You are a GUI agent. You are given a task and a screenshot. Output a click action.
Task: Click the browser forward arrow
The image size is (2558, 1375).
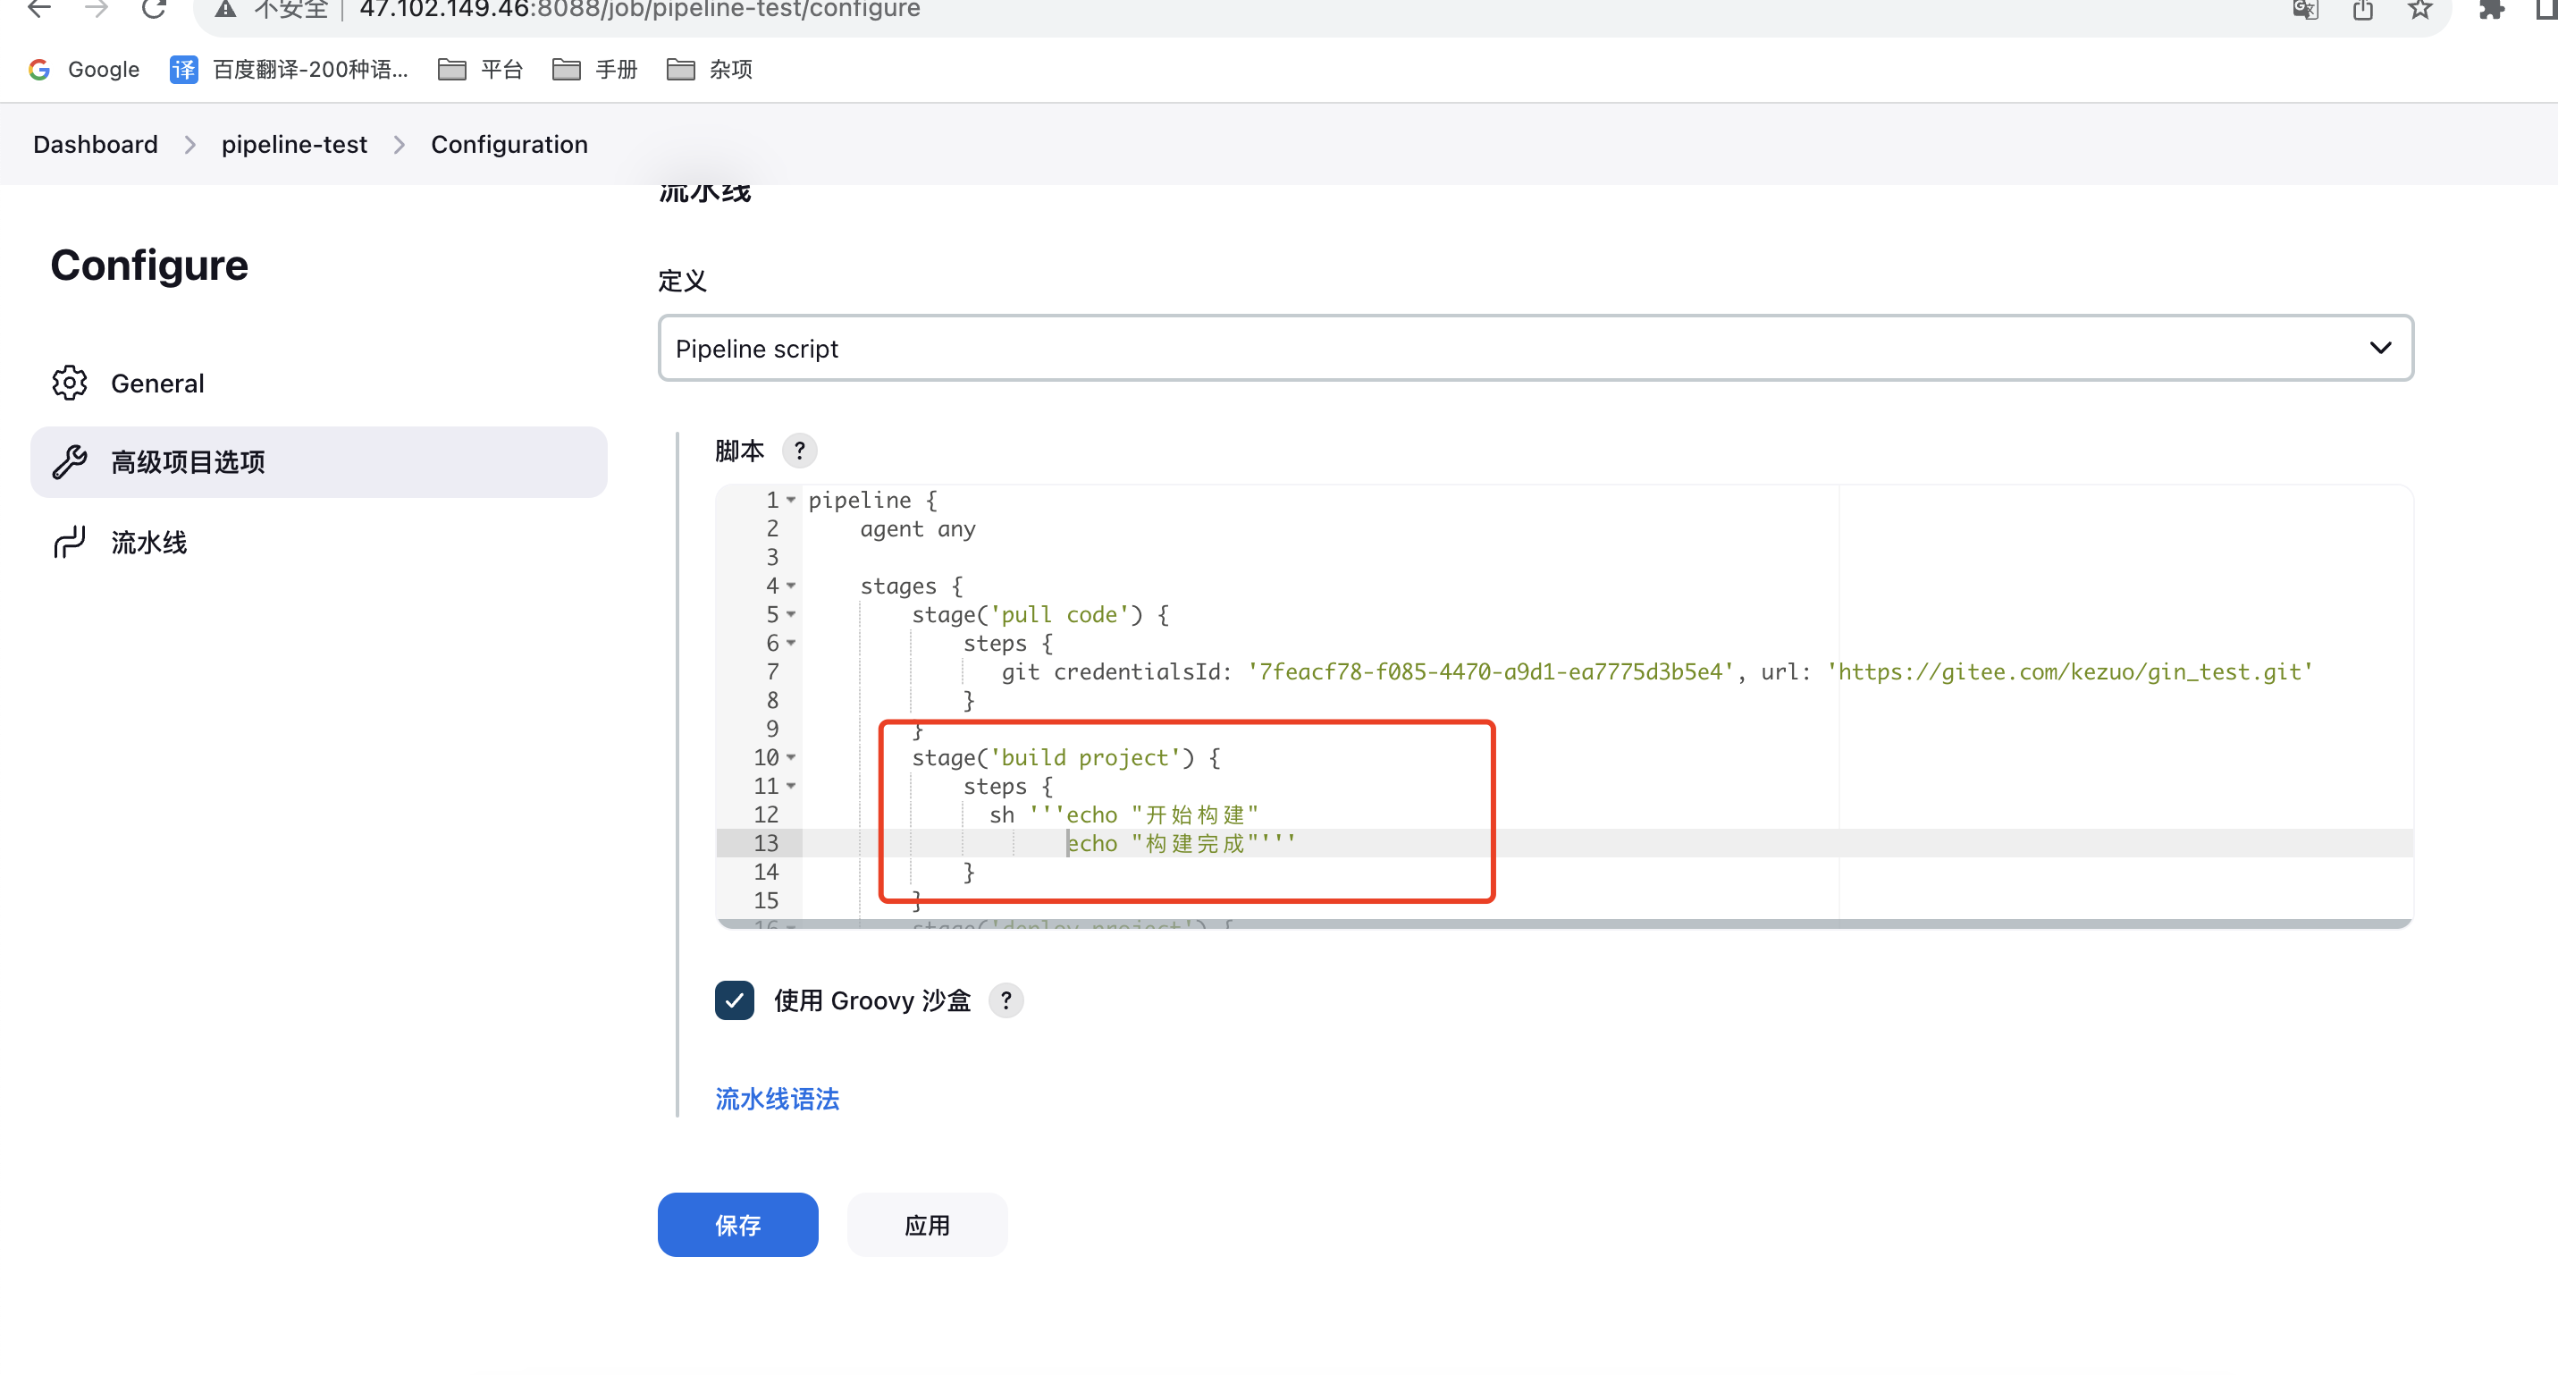97,9
